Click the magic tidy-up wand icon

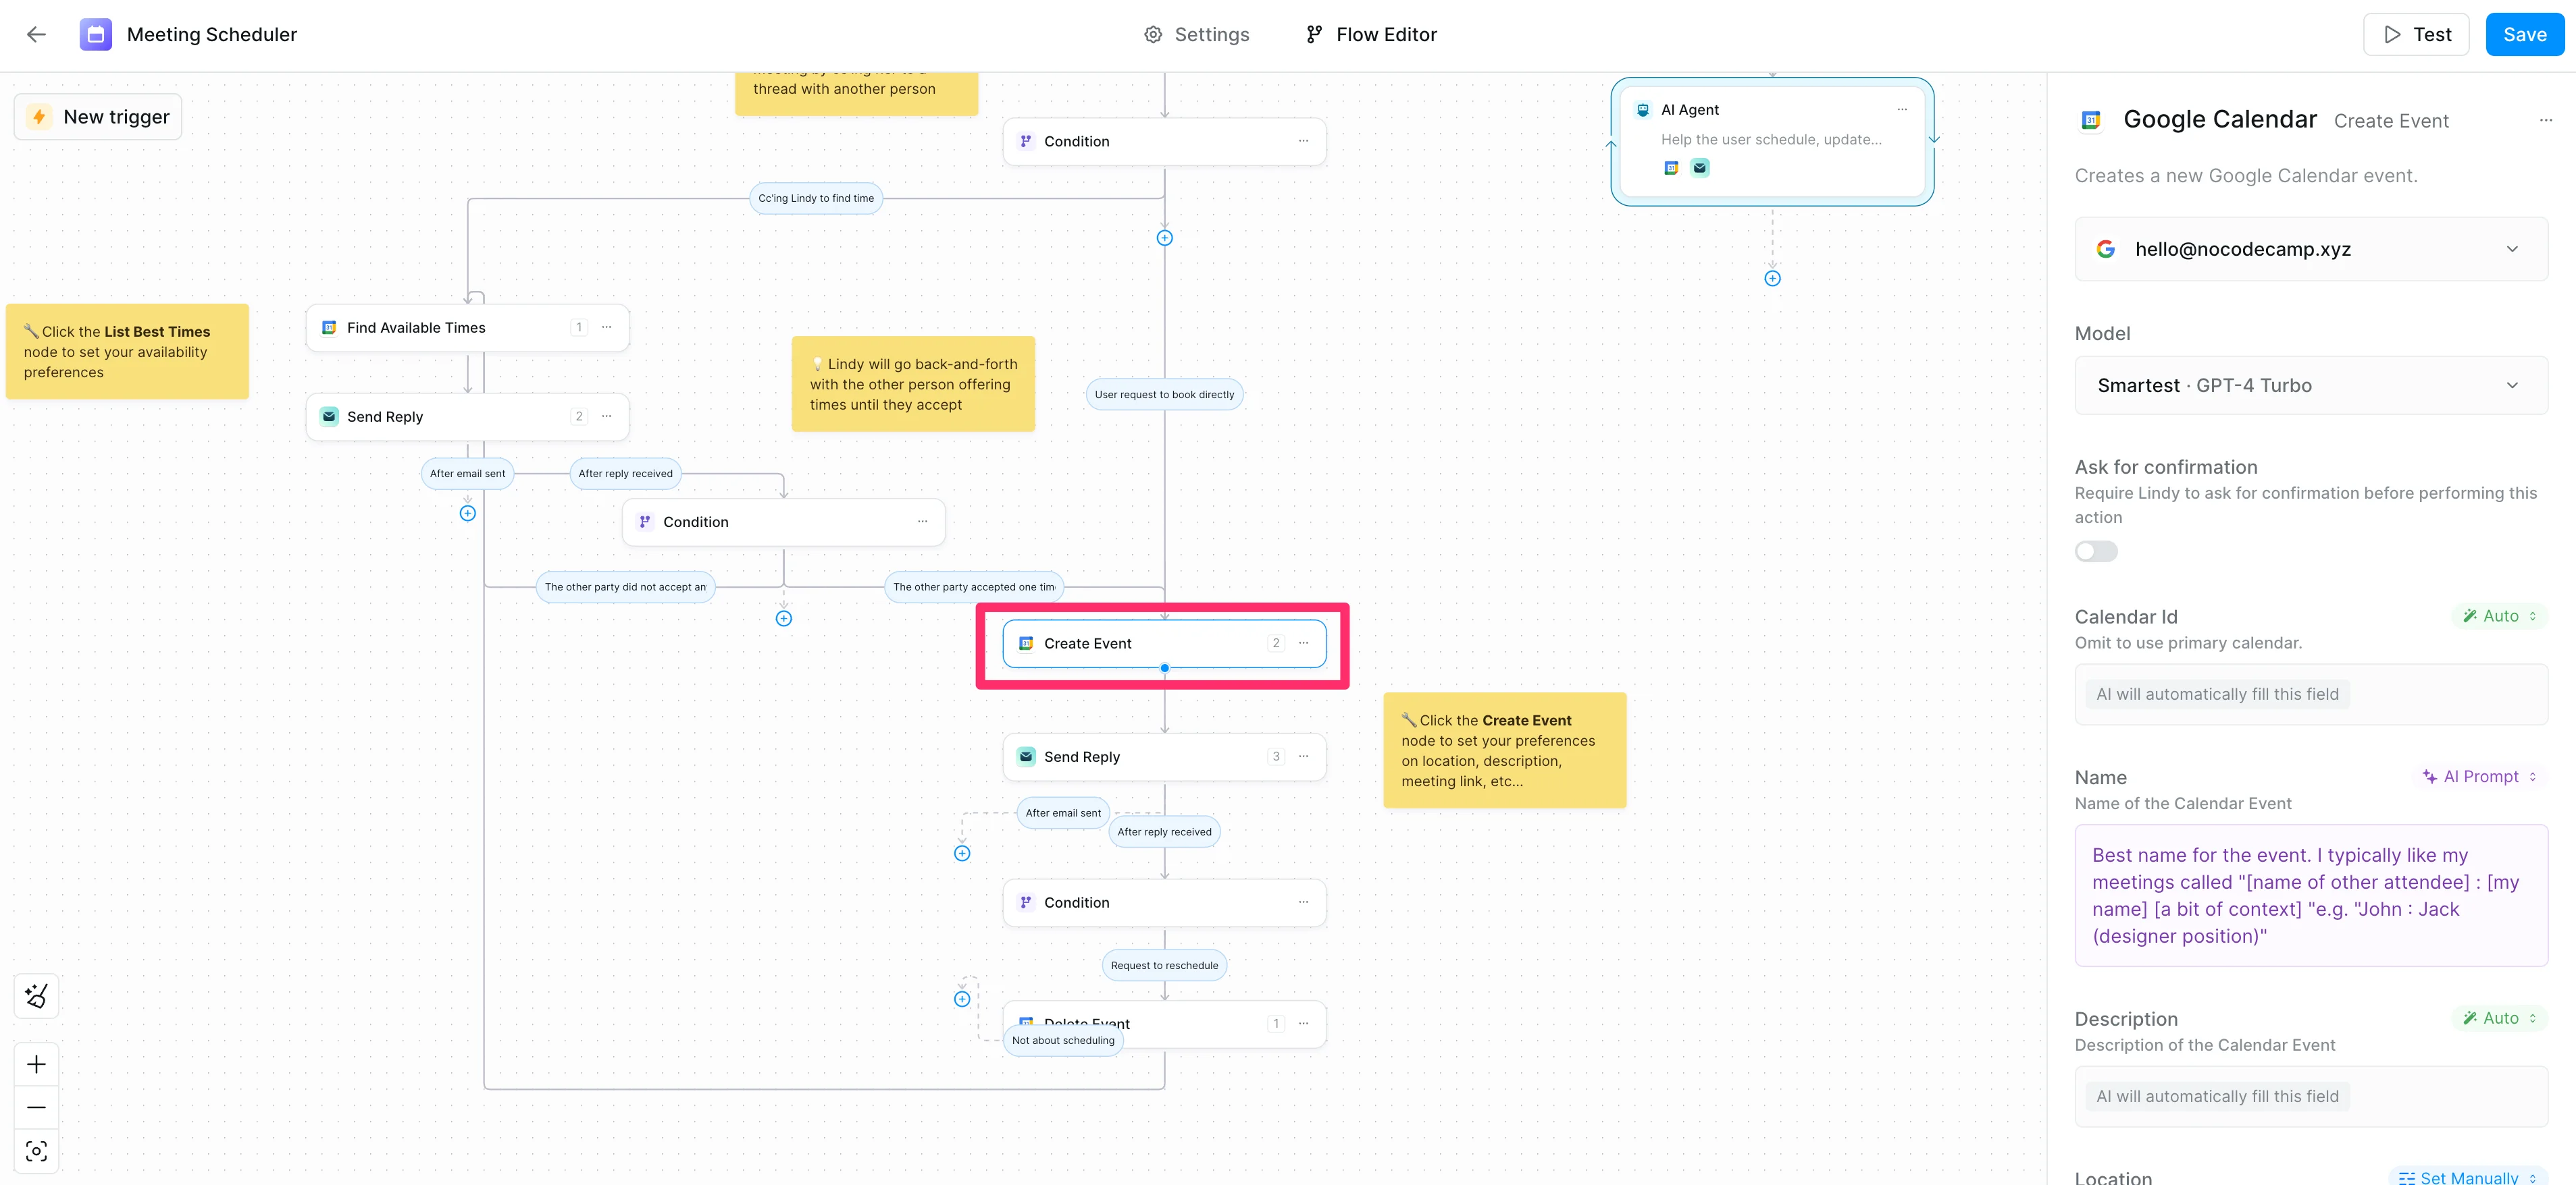tap(37, 995)
